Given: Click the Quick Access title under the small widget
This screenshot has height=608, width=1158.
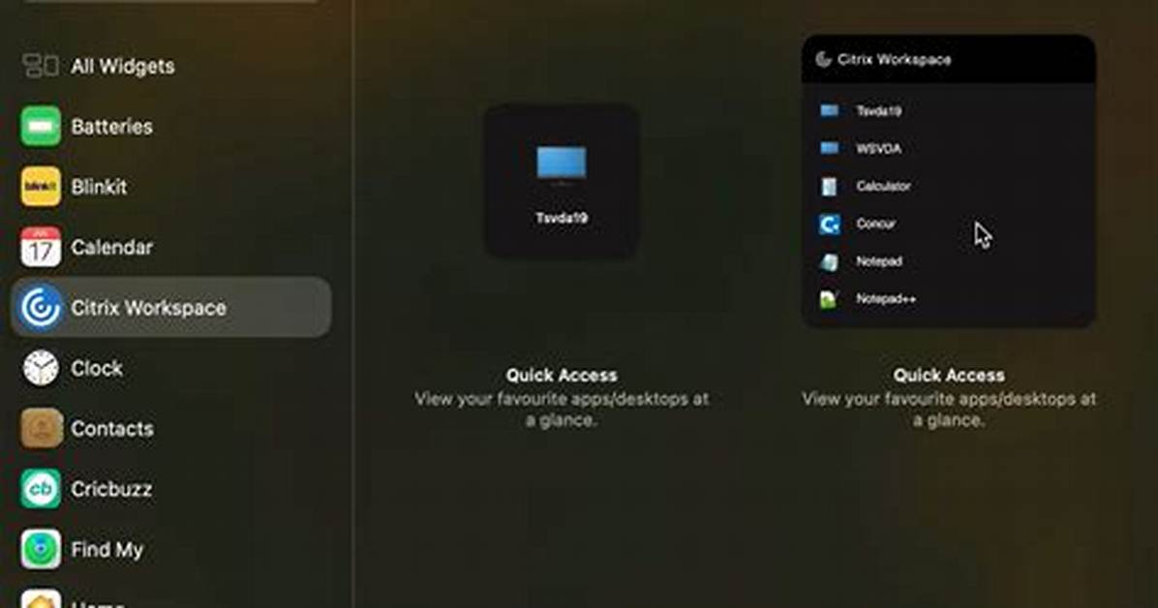Looking at the screenshot, I should [x=562, y=376].
